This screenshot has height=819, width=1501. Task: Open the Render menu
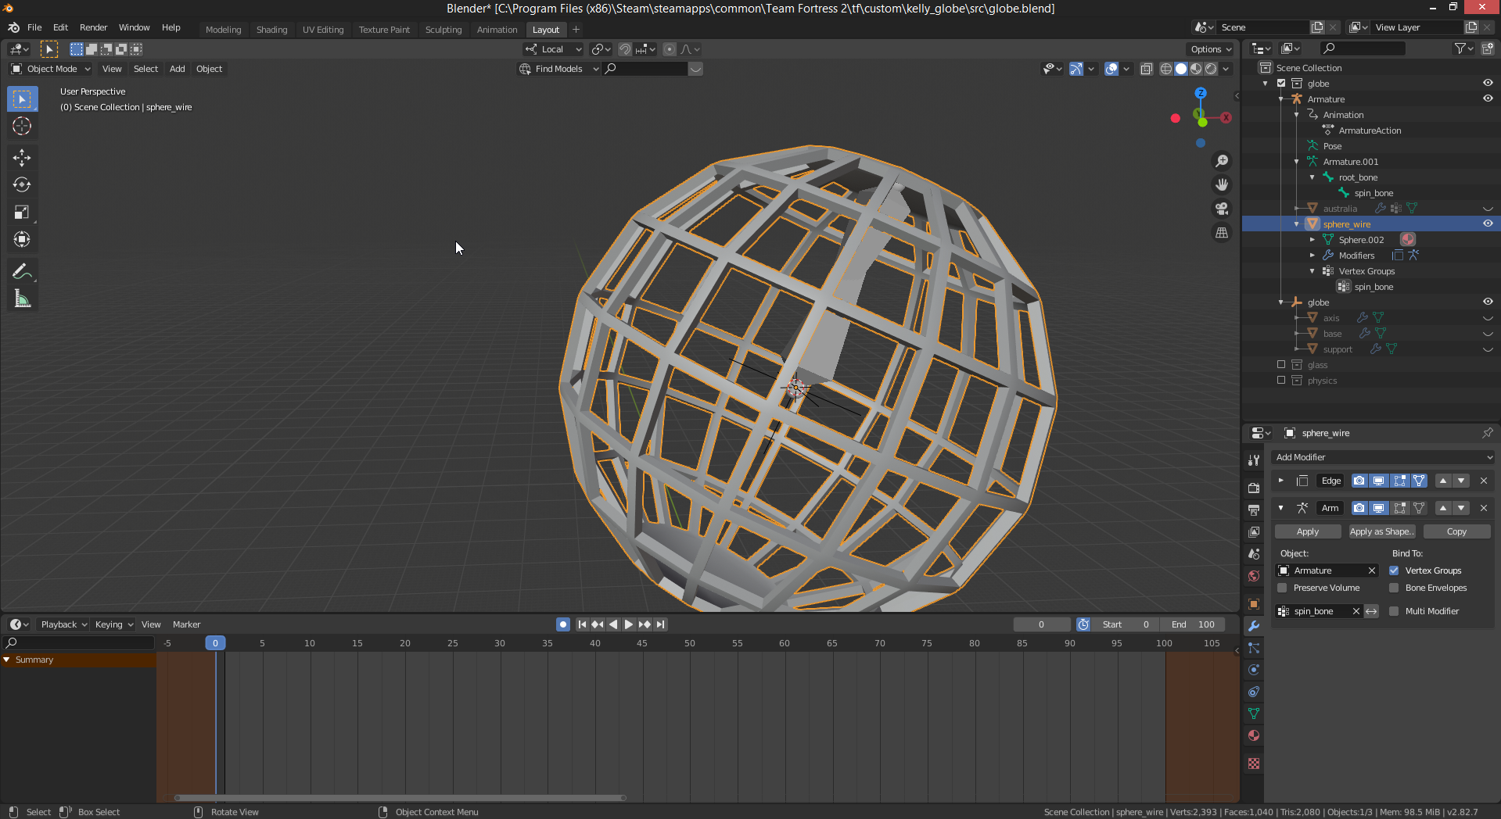(93, 27)
